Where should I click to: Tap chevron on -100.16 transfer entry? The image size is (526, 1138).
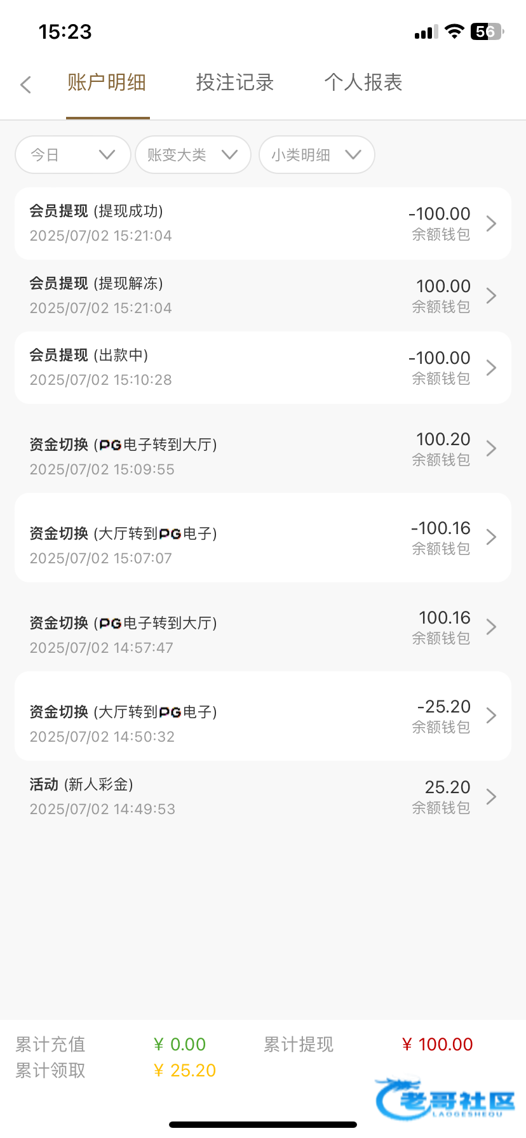490,537
